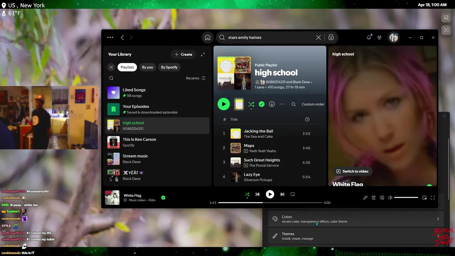Seek in the song progress bar
The width and height of the screenshot is (455, 256).
(x=270, y=203)
